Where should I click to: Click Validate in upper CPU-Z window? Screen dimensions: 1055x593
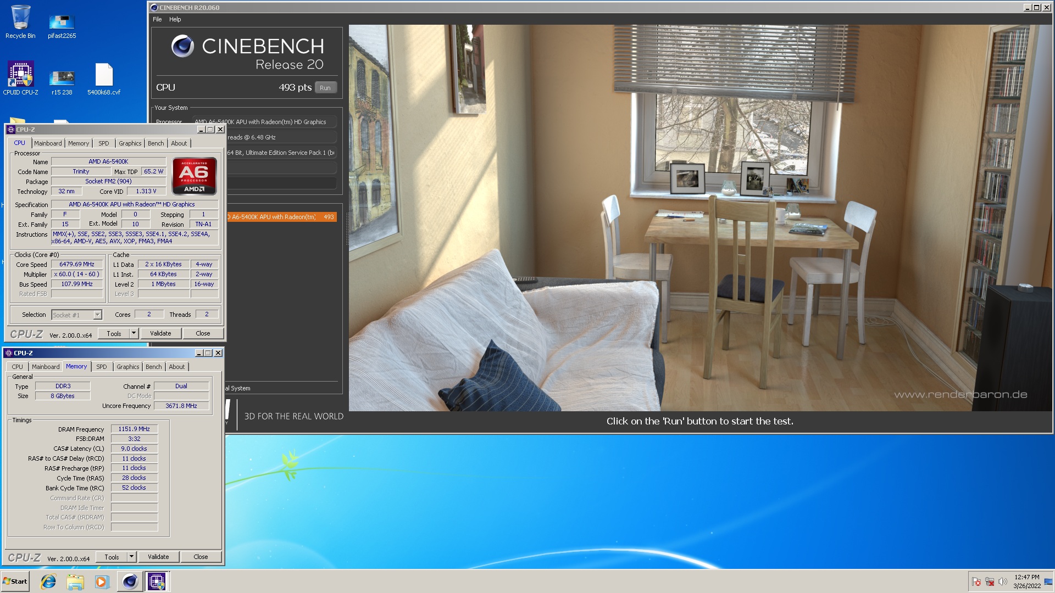(160, 333)
